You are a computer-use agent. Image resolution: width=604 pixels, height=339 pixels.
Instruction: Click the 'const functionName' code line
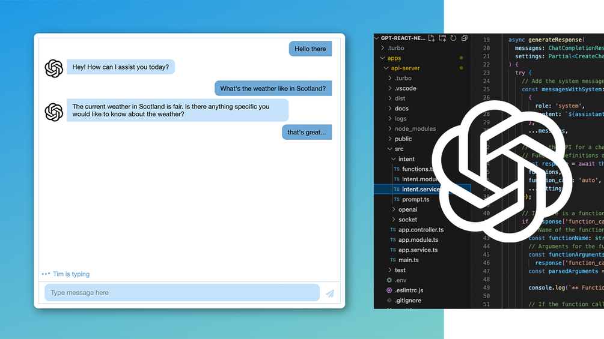click(566, 238)
